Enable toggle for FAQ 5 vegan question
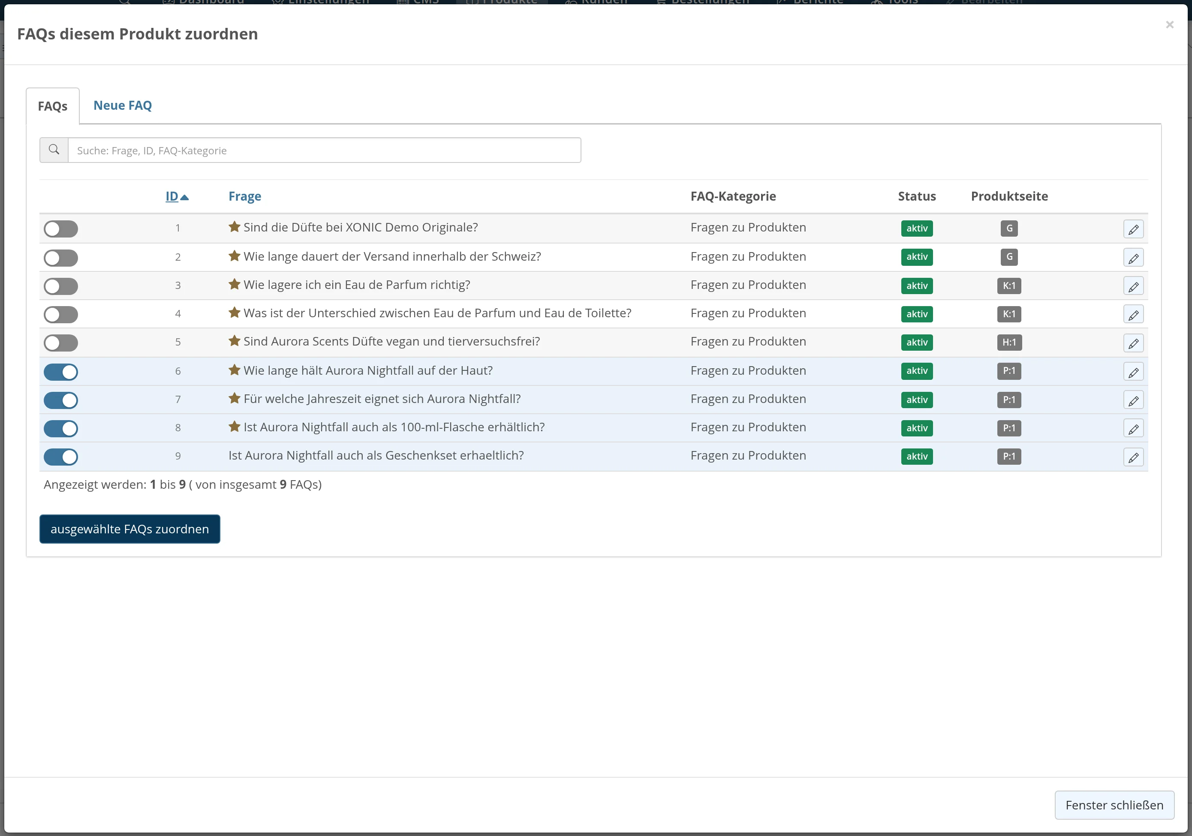 (x=61, y=343)
